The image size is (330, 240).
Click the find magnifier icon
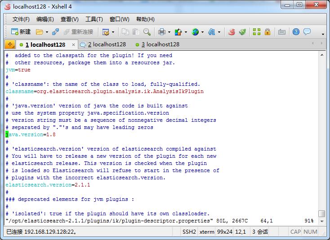147,32
